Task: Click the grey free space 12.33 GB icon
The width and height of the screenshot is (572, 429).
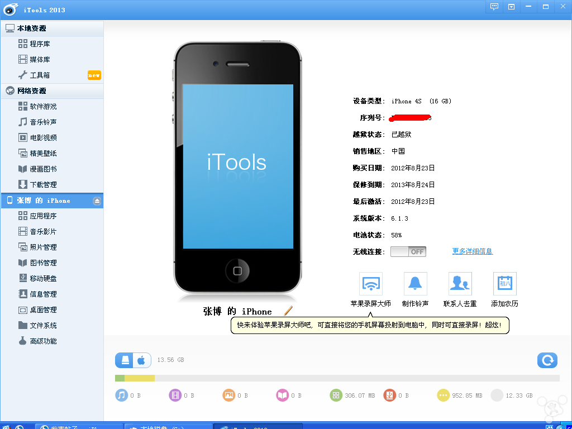Action: [497, 395]
